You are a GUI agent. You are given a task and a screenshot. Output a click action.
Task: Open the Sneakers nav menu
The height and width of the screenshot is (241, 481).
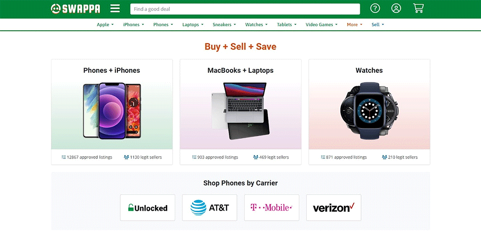click(224, 25)
